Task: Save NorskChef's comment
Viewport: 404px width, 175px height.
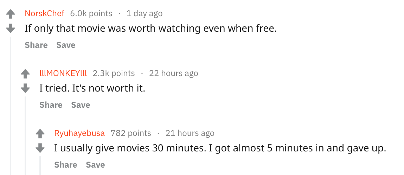Action: (66, 45)
